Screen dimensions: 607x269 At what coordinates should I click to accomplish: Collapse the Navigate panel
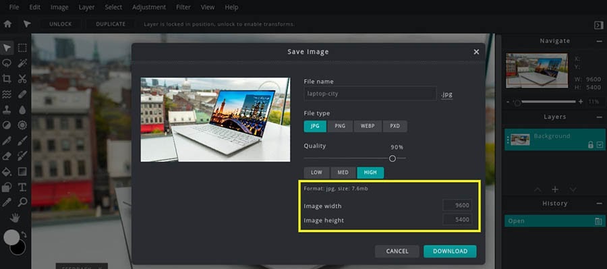pyautogui.click(x=600, y=41)
